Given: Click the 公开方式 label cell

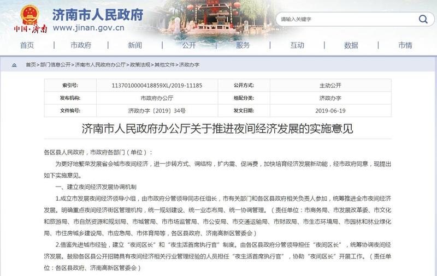Looking at the screenshot, I should point(244,86).
